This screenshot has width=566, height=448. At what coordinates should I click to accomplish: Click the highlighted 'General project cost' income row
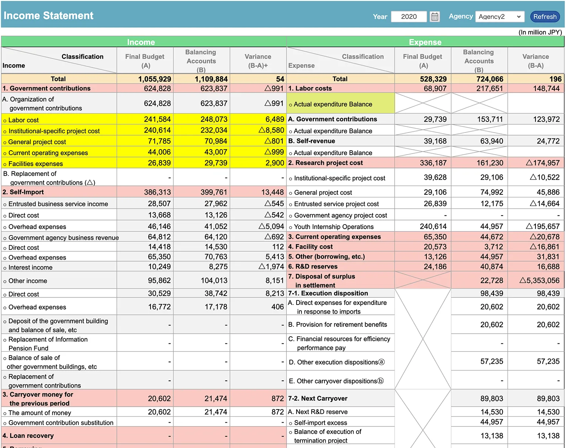pyautogui.click(x=144, y=142)
